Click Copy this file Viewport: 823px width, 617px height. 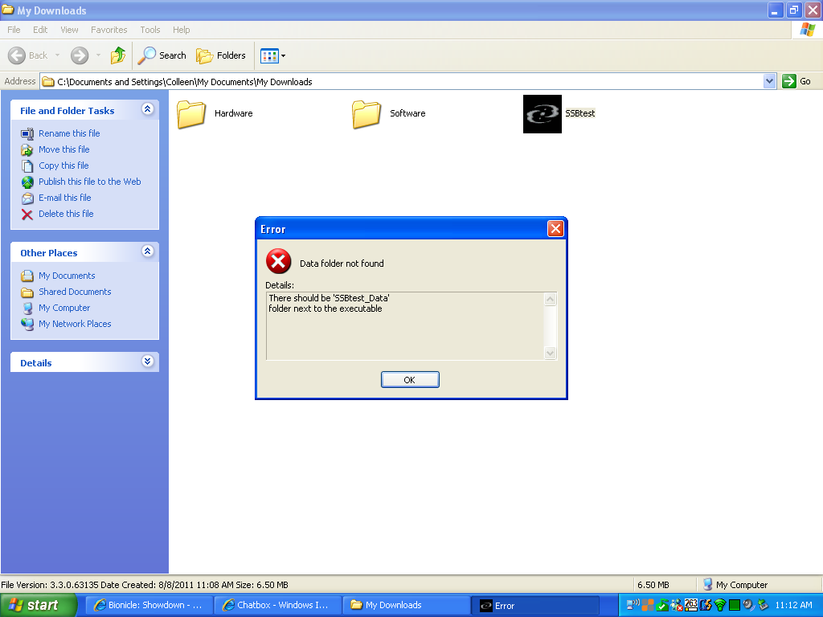tap(63, 165)
